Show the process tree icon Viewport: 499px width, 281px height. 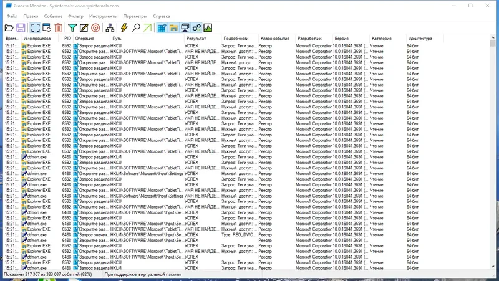pos(110,28)
